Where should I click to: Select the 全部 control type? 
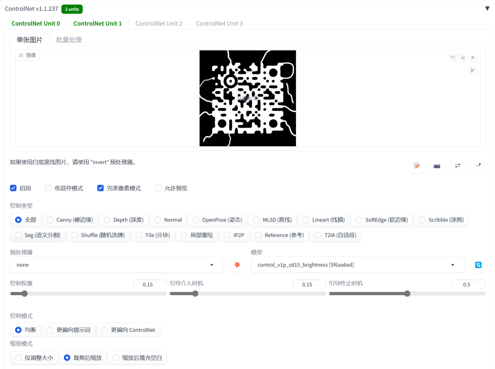pos(26,220)
